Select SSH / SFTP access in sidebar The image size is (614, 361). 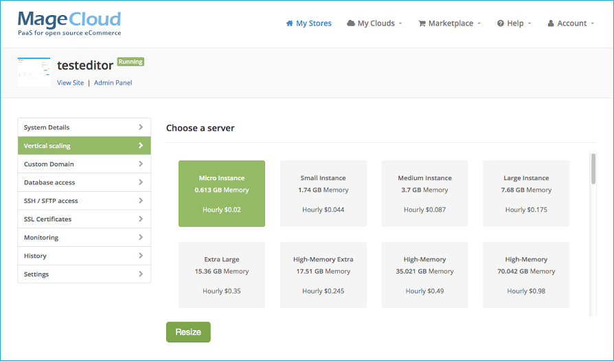click(x=84, y=201)
